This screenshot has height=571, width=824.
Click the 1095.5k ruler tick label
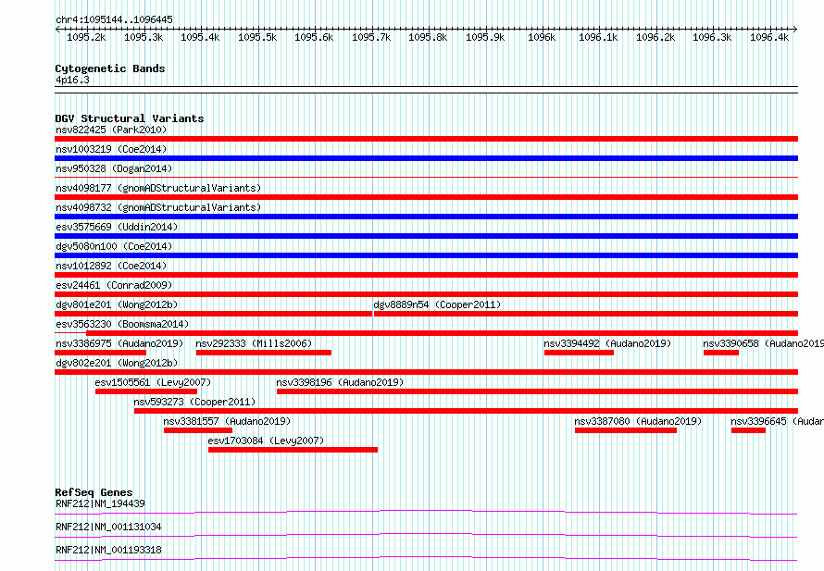257,37
